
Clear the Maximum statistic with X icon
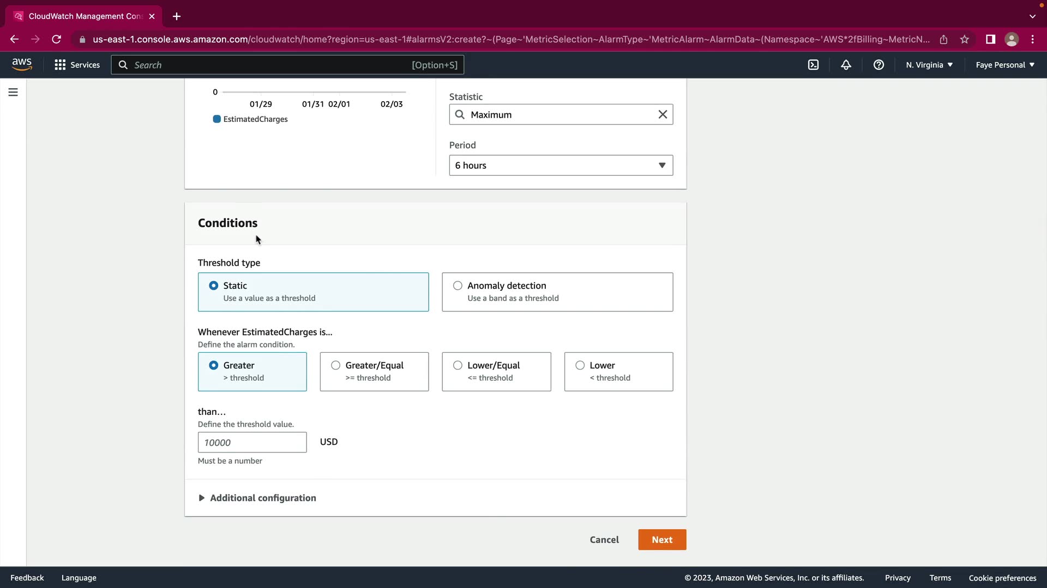[x=663, y=114]
